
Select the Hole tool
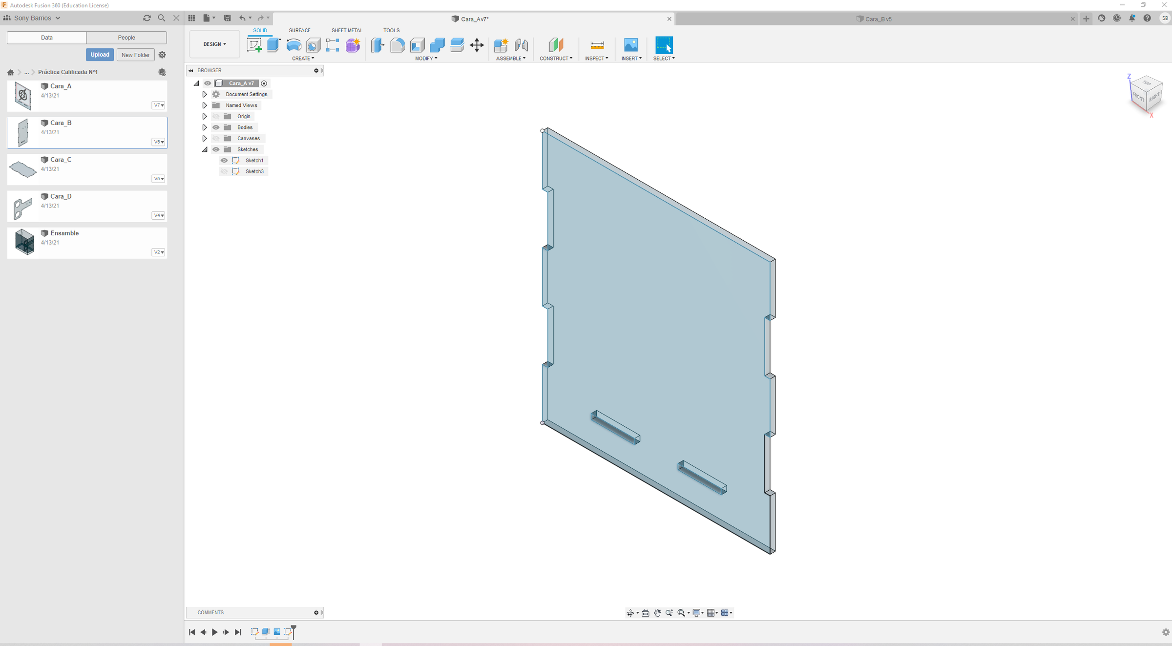pyautogui.click(x=313, y=45)
